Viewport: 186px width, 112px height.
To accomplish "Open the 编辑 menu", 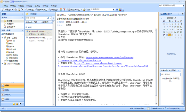I will coord(13,6).
